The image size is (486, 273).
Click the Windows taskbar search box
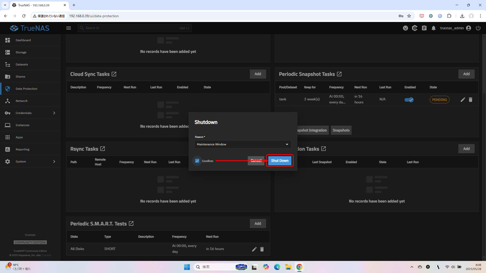(221, 267)
